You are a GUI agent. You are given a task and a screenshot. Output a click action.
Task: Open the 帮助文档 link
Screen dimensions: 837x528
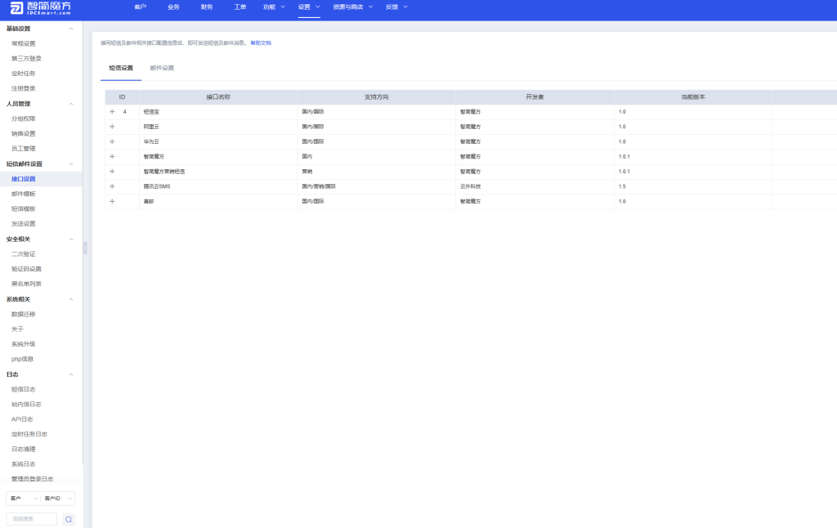(261, 43)
